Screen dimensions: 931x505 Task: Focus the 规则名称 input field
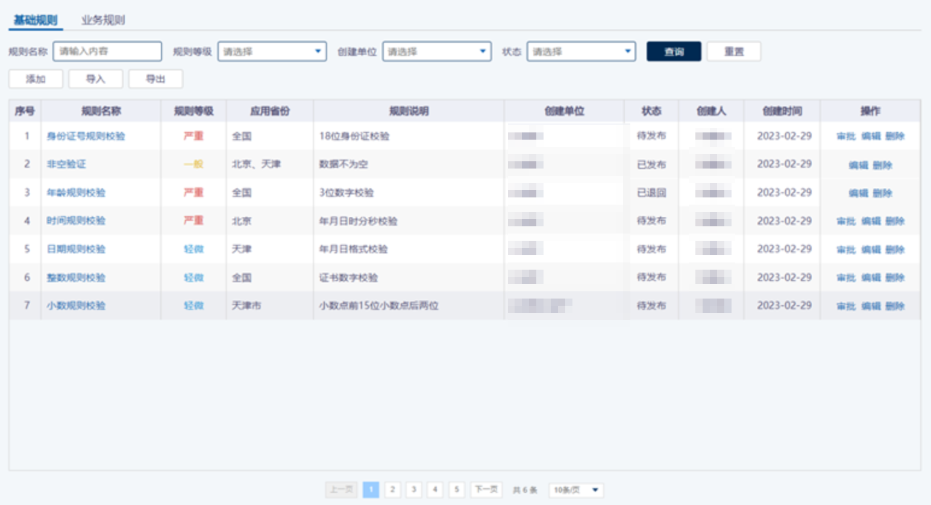[x=107, y=51]
